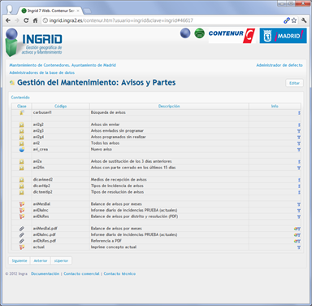312x306 pixels.
Task: Click the paperclip icon beside aviMesBal.pdf
Action: [x=22, y=229]
